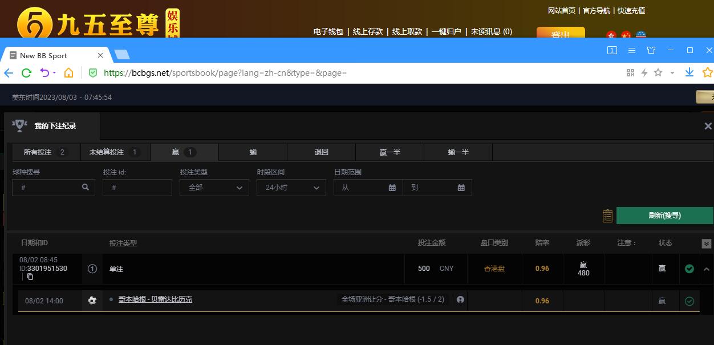Viewport: 714px width, 345px height.
Task: Open the 哥本哈根 - 贝雷达比历克 match link
Action: 155,299
